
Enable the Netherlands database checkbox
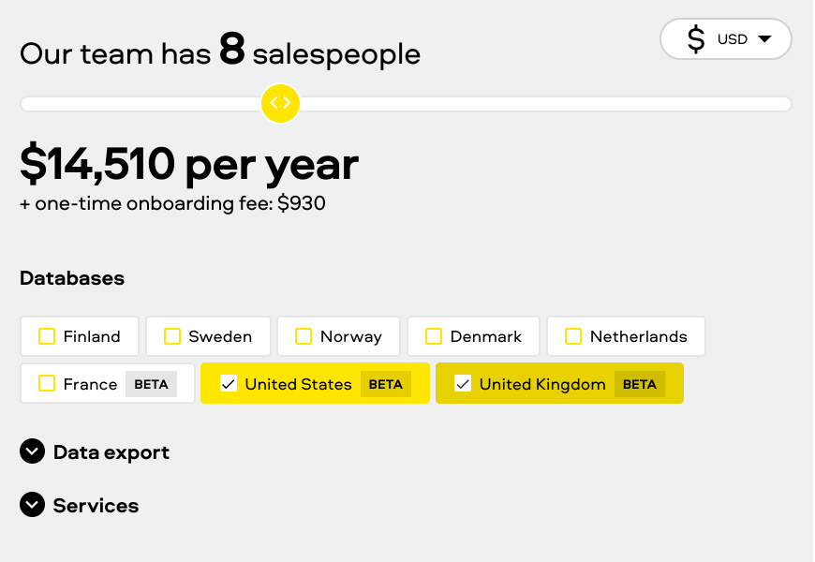[x=573, y=336]
